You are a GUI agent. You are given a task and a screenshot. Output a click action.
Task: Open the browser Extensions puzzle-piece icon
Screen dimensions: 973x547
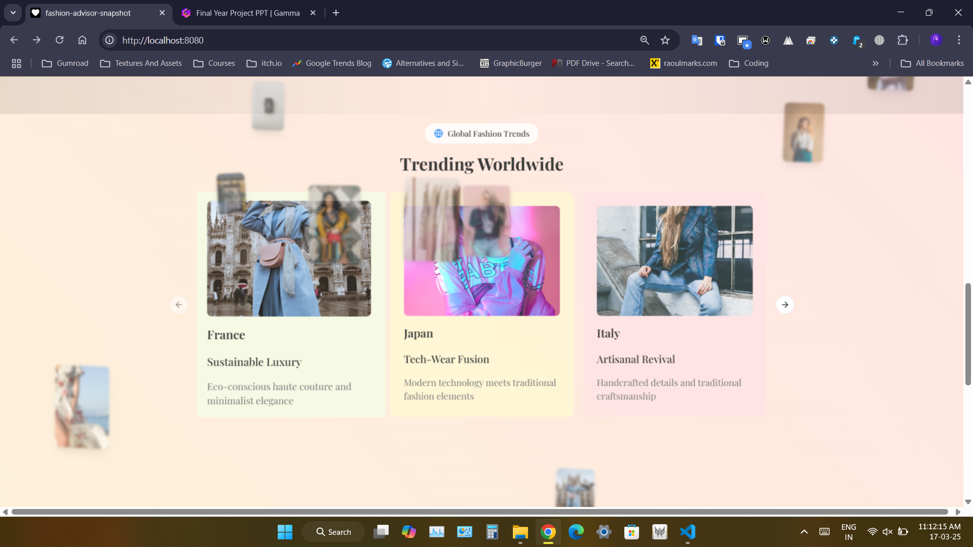tap(904, 40)
